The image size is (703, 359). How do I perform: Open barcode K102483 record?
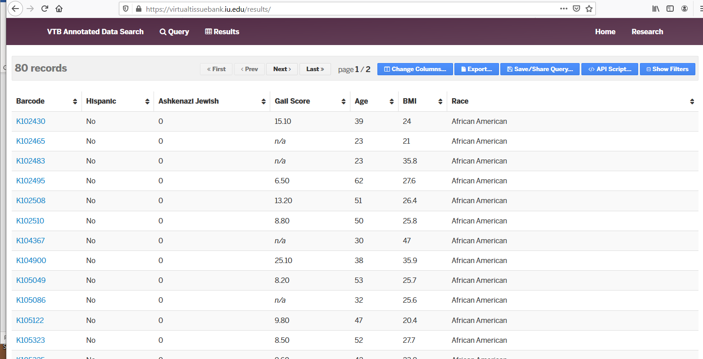coord(31,161)
